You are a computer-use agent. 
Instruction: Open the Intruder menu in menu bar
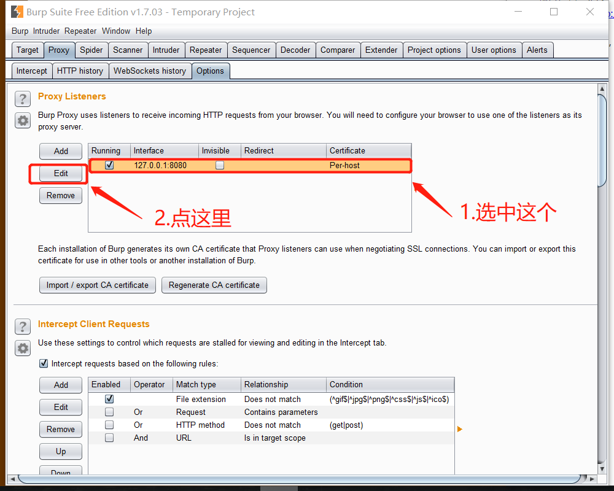[46, 31]
